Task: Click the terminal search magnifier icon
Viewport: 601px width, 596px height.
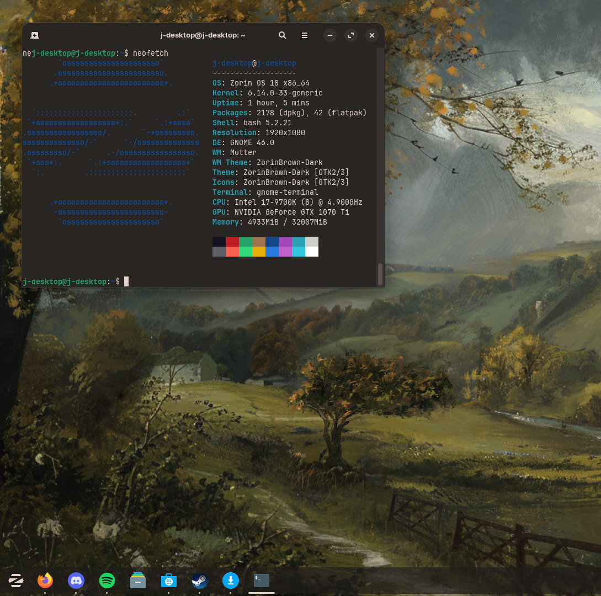Action: 282,35
